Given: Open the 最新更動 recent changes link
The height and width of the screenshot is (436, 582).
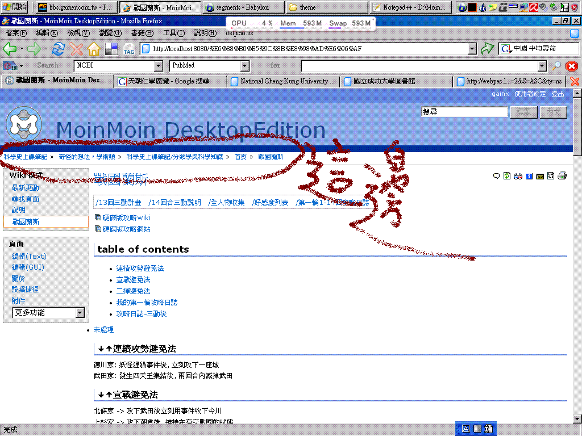Looking at the screenshot, I should pyautogui.click(x=25, y=187).
